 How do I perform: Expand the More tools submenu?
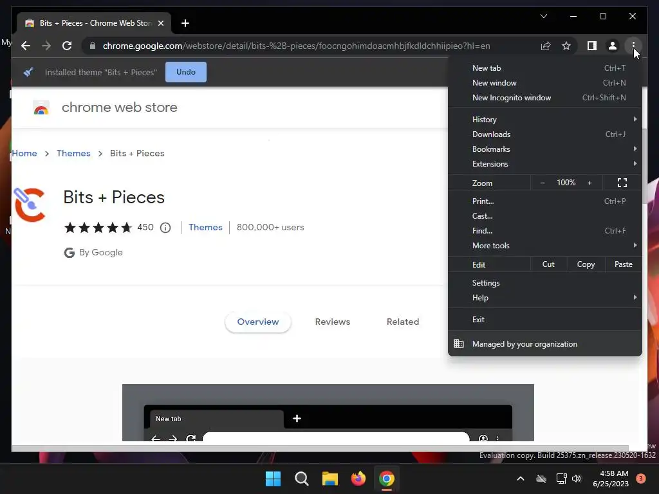pyautogui.click(x=545, y=245)
